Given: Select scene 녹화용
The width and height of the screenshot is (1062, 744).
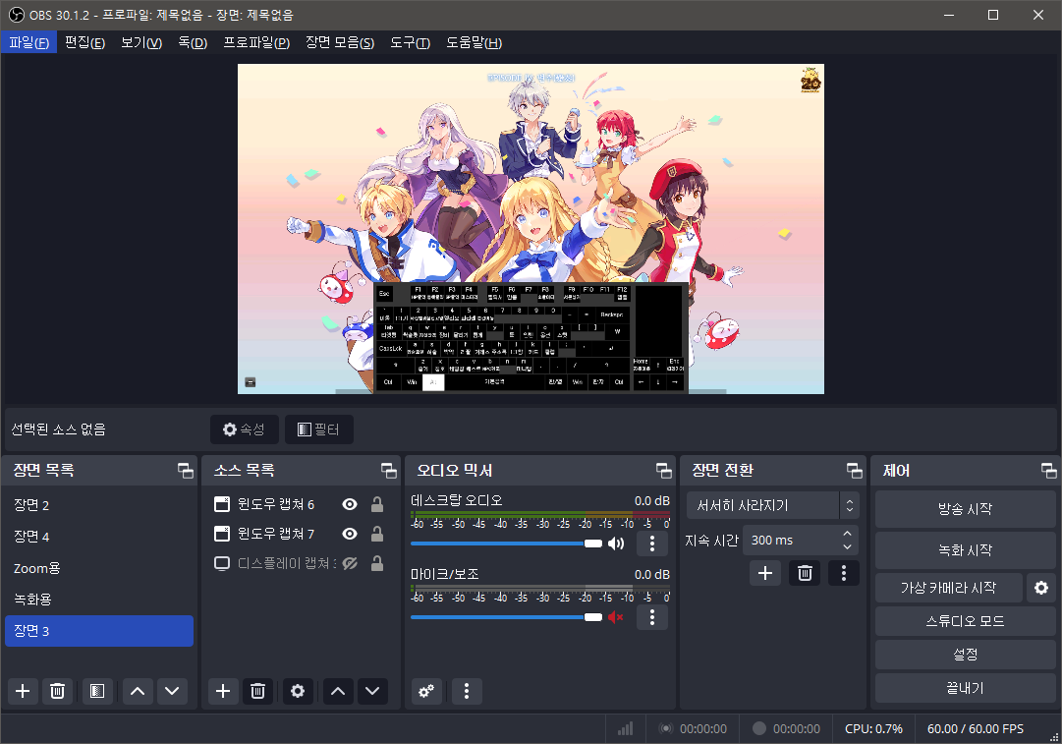Looking at the screenshot, I should coord(99,599).
